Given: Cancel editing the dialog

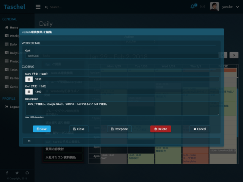Looking at the screenshot, I should coord(200,129).
